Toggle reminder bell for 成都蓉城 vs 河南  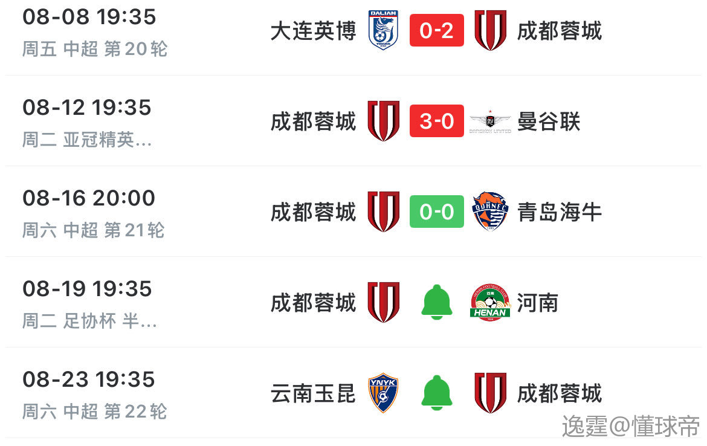pyautogui.click(x=436, y=302)
